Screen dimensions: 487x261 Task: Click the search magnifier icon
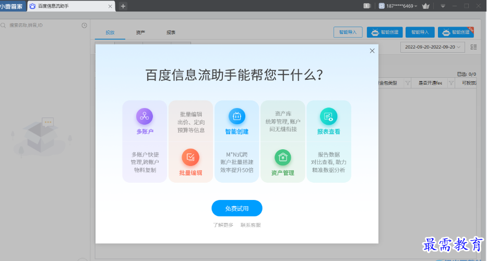tap(4, 26)
